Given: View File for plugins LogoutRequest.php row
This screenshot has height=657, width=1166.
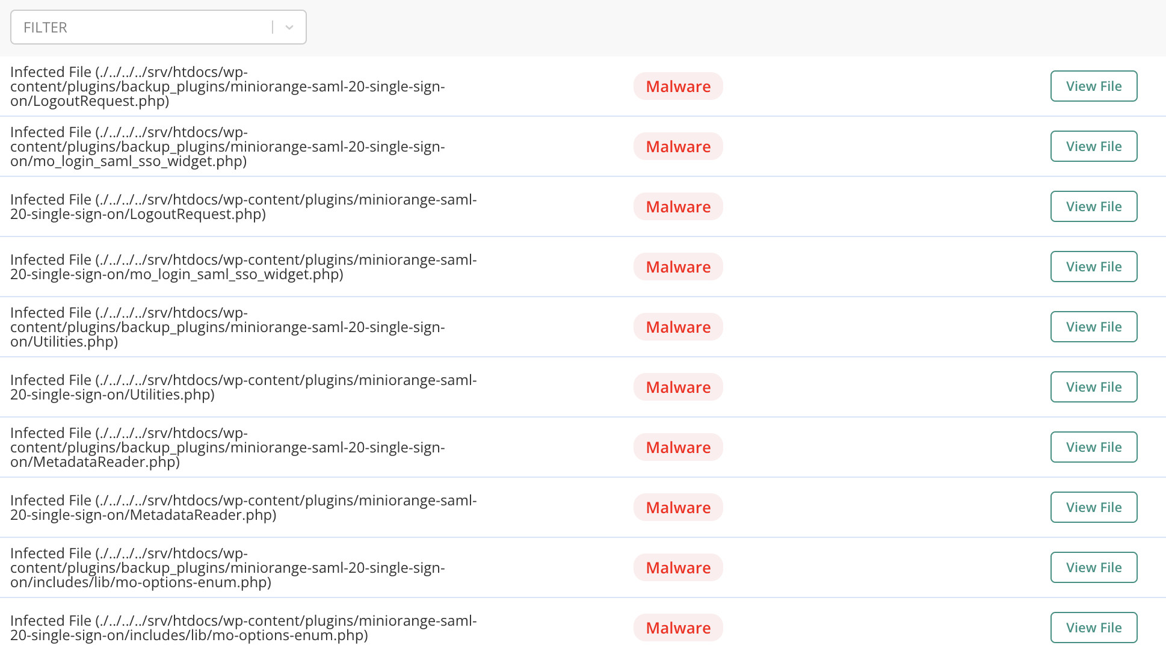Looking at the screenshot, I should 1093,207.
